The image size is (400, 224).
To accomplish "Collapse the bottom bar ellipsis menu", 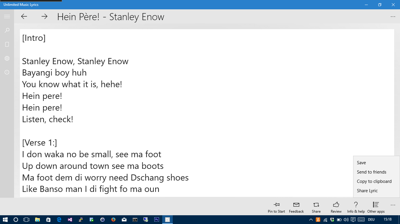I will [393, 205].
